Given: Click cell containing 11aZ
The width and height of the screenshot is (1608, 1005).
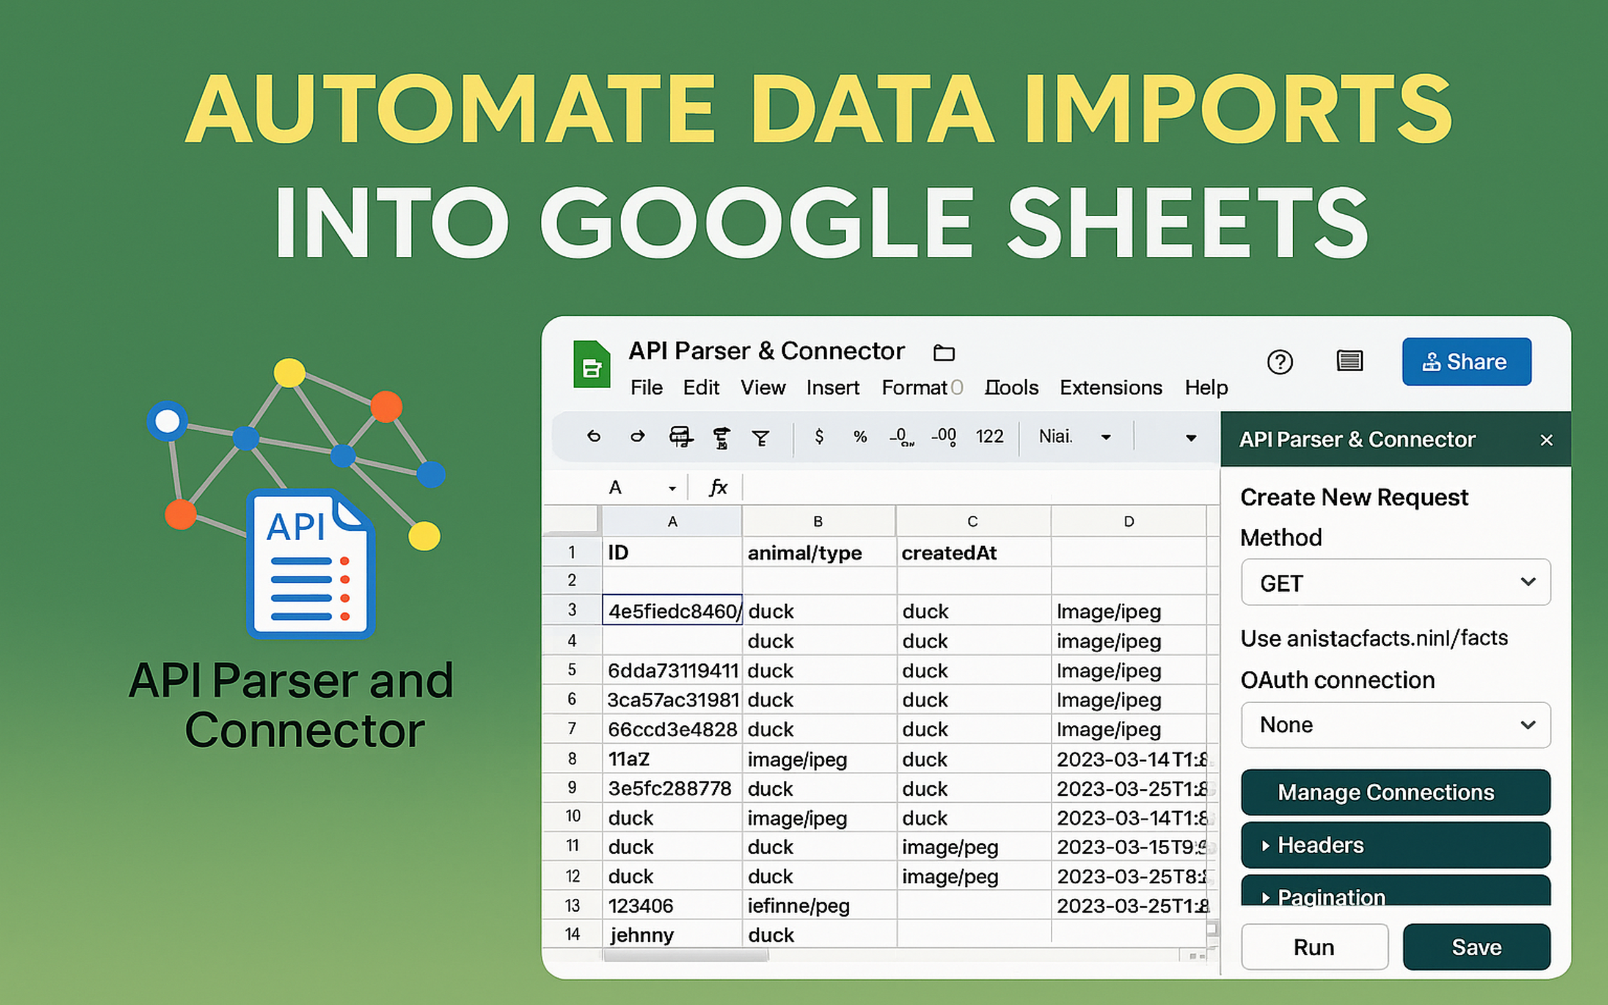Looking at the screenshot, I should click(671, 758).
